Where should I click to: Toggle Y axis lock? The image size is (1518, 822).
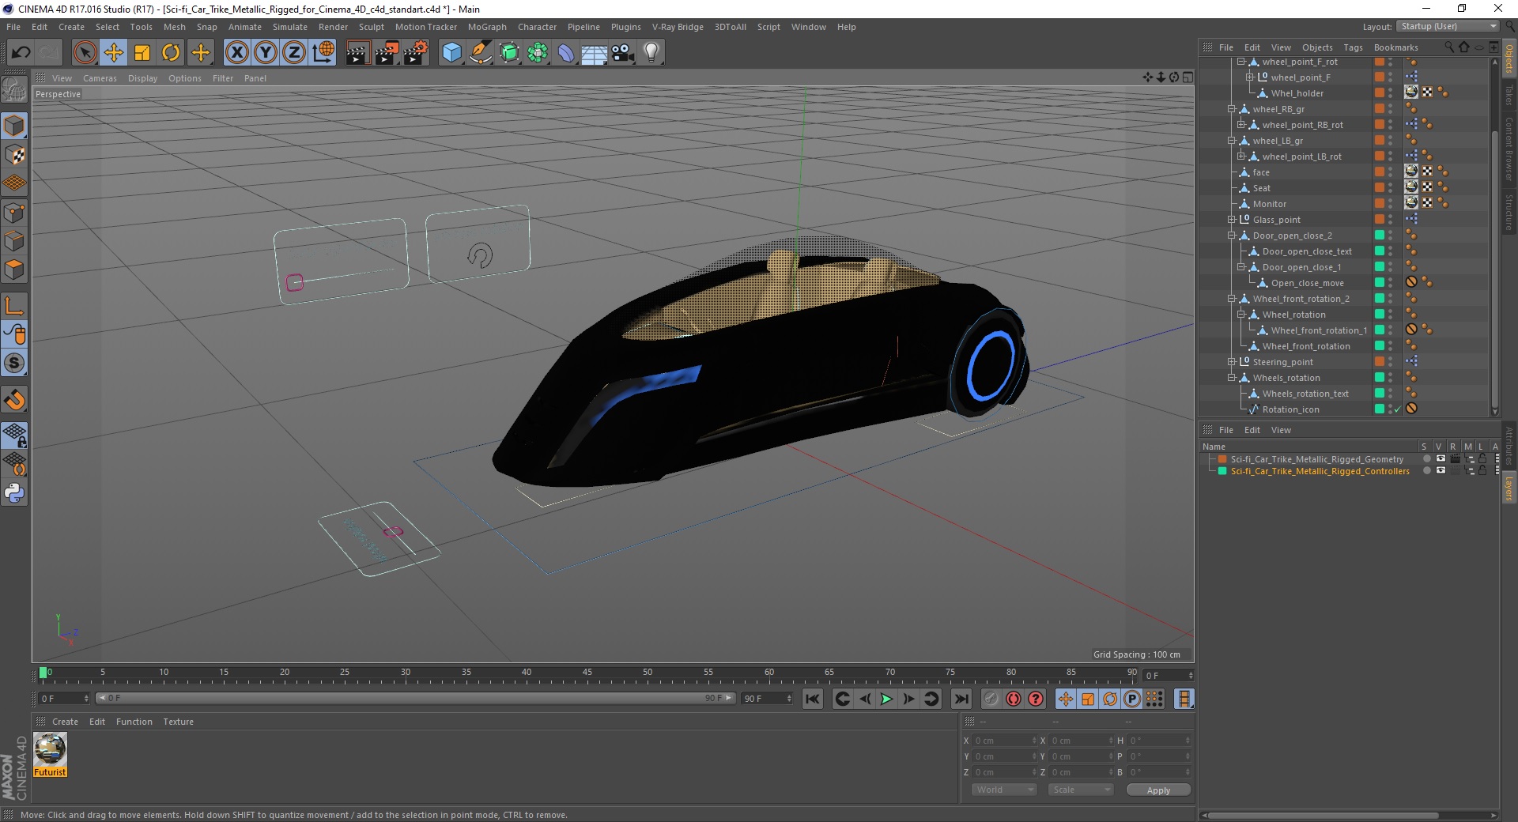click(266, 53)
